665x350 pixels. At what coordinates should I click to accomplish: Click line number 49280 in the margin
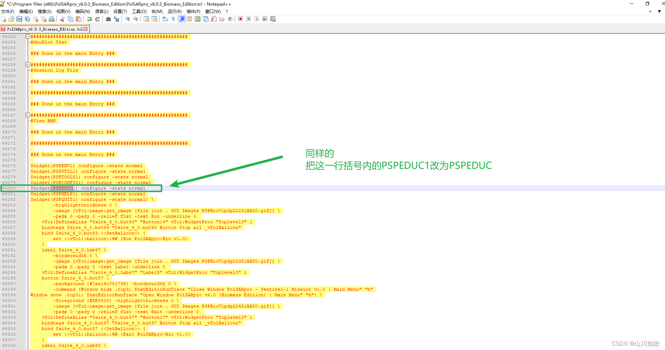(9, 188)
